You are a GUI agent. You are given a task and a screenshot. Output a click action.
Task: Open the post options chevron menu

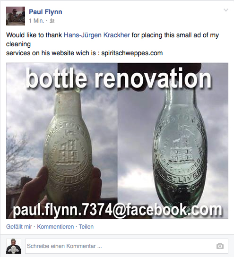point(226,10)
